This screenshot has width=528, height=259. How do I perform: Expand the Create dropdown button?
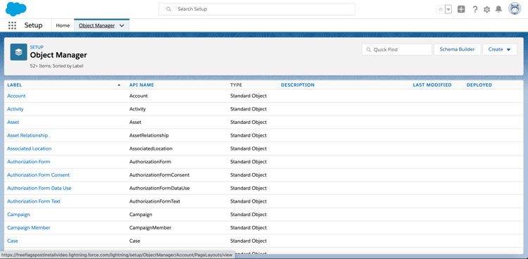coord(500,49)
